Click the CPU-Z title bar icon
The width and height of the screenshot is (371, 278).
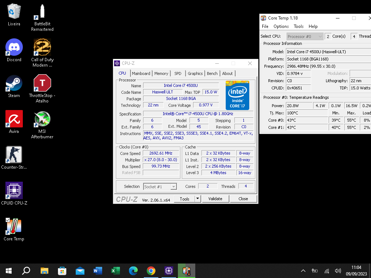[117, 63]
